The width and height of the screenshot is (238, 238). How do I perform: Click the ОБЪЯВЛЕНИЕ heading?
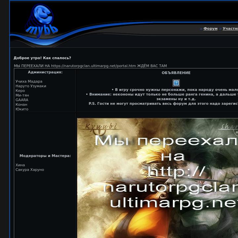pos(176,73)
